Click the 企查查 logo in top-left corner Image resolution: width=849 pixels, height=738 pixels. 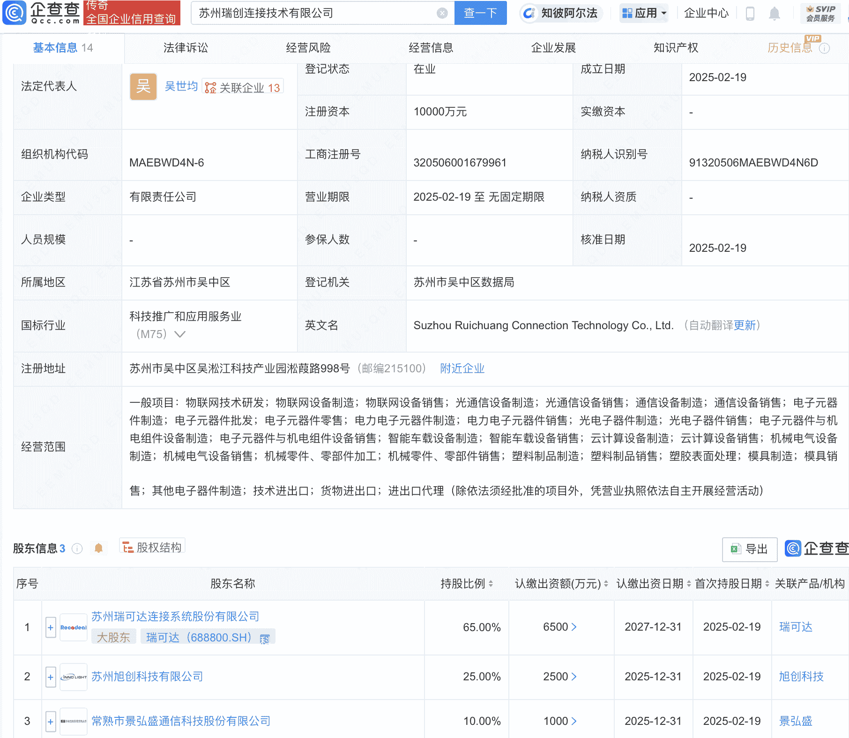tap(40, 13)
